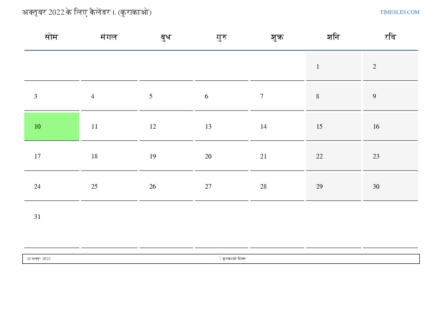
Task: Select date 11 on the calendar
Action: (x=109, y=127)
